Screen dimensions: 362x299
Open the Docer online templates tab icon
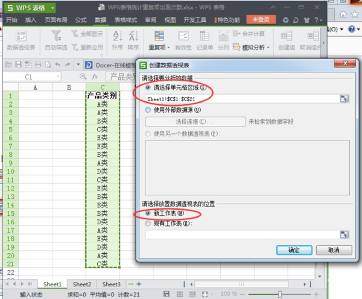tap(89, 65)
